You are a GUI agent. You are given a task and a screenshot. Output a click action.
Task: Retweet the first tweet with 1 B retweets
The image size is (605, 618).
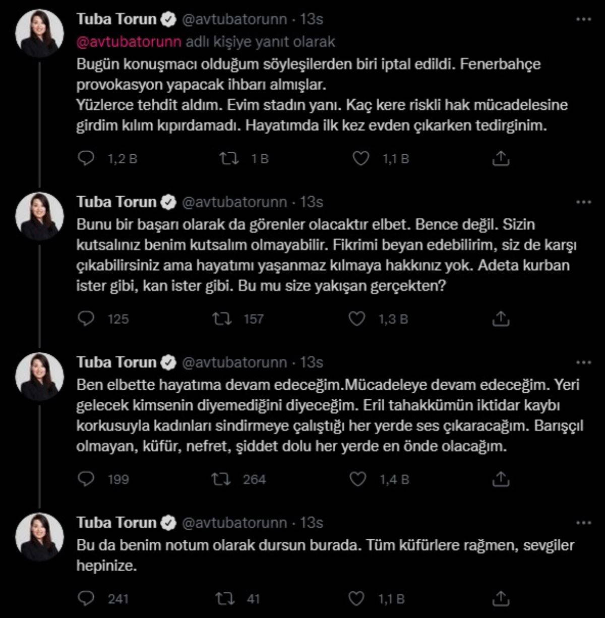tap(229, 159)
